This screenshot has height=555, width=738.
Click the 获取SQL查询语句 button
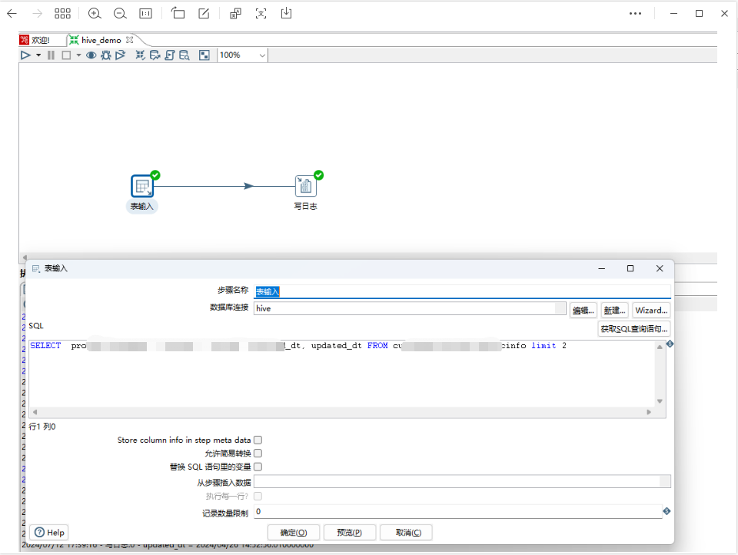pos(633,329)
